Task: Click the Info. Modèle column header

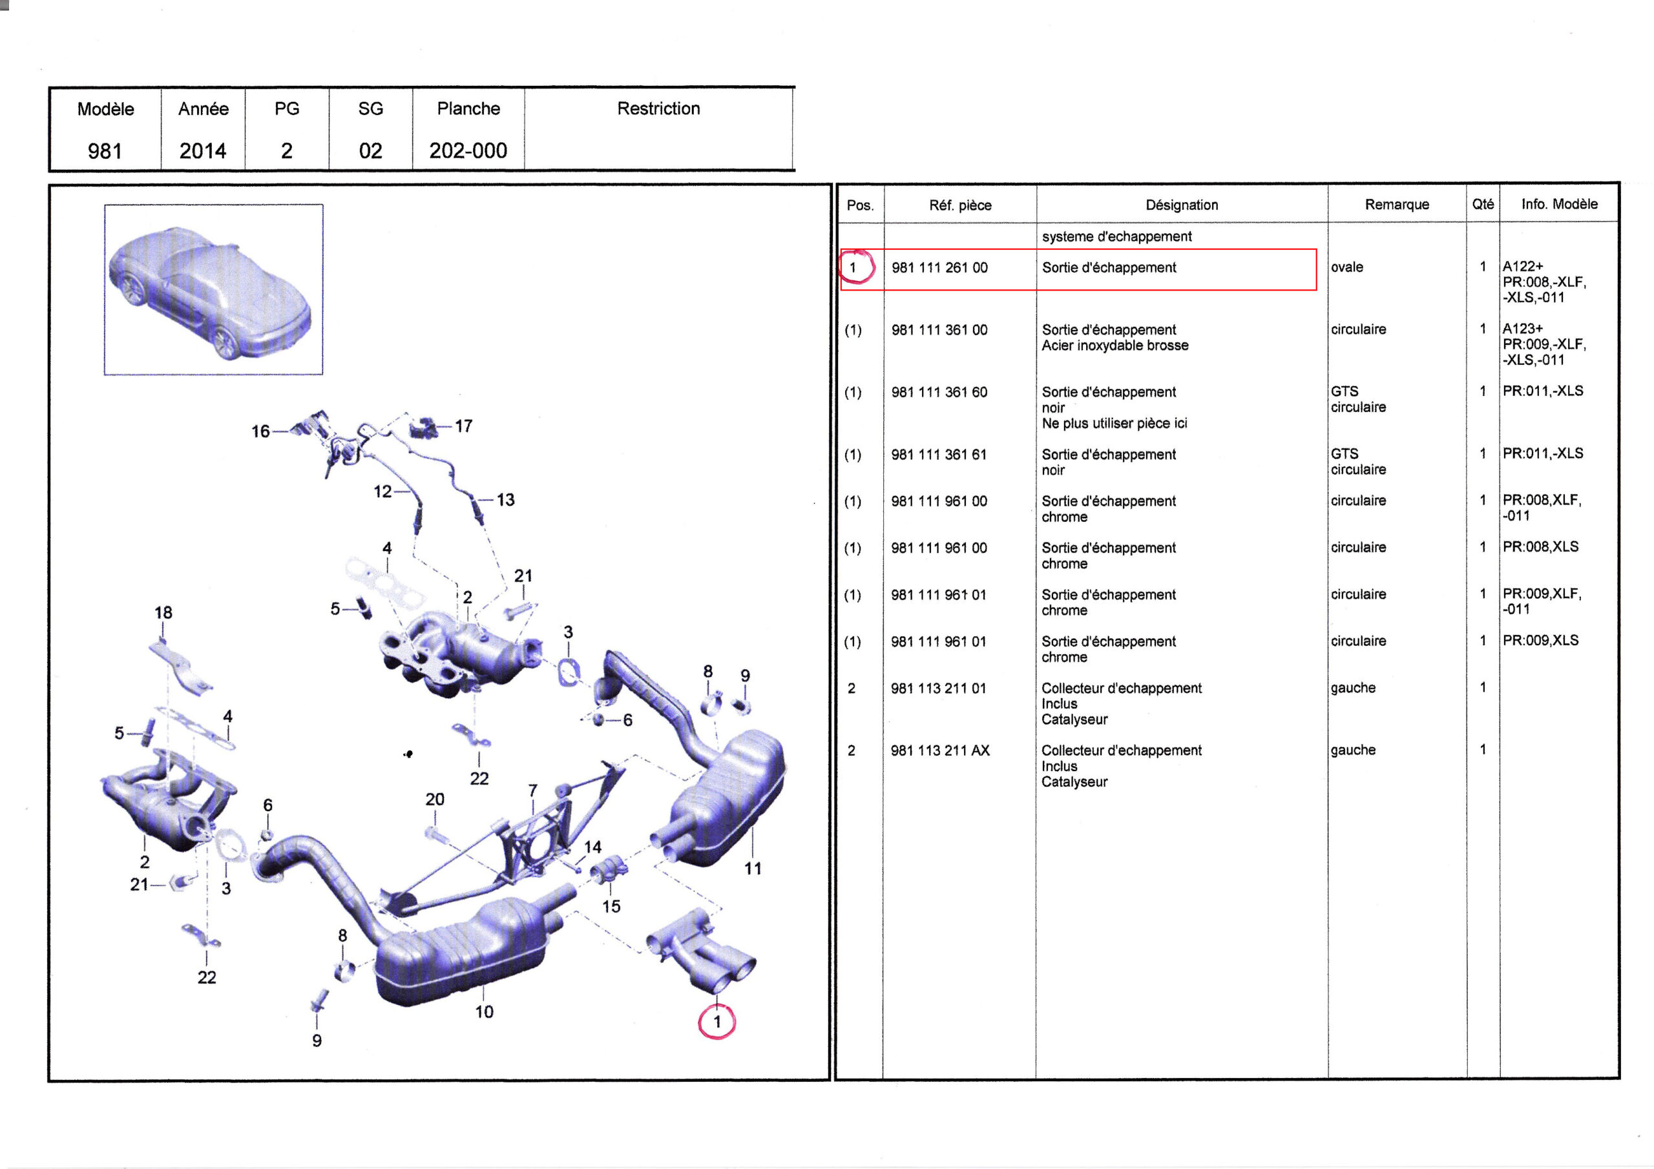Action: 1559,205
